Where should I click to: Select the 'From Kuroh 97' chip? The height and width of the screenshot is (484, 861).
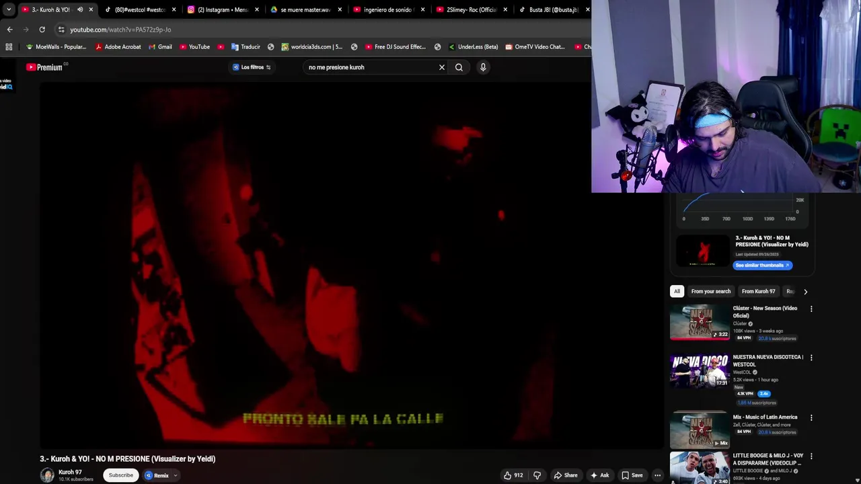[x=758, y=291]
